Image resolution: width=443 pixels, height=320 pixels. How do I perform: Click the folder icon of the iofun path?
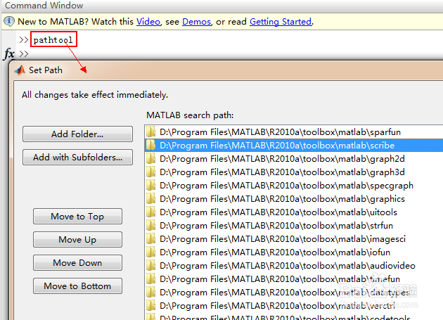click(x=151, y=252)
